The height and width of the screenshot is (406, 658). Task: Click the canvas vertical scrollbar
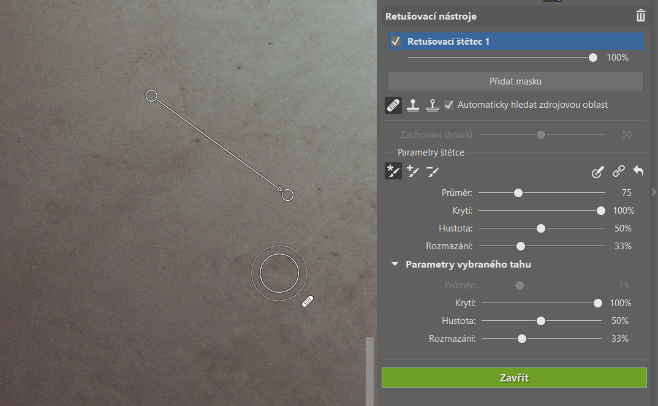(x=369, y=370)
